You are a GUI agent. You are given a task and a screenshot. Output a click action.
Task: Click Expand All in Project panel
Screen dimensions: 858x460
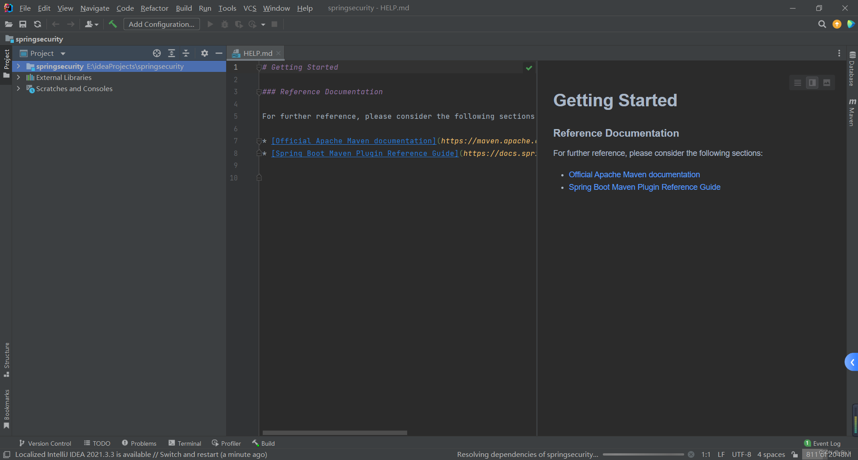pyautogui.click(x=172, y=53)
